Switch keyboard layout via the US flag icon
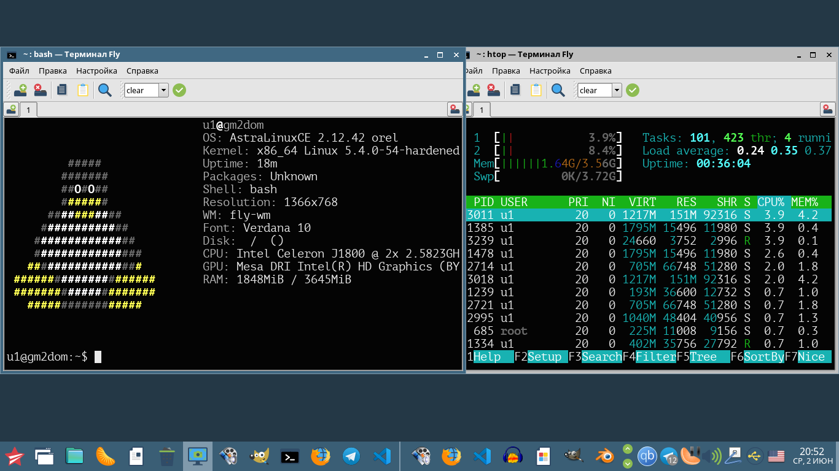The image size is (839, 471). click(776, 456)
